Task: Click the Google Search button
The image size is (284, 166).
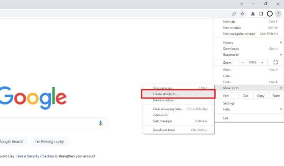Action: pos(13,142)
